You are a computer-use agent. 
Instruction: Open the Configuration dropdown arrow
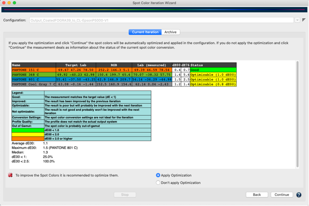[297, 20]
